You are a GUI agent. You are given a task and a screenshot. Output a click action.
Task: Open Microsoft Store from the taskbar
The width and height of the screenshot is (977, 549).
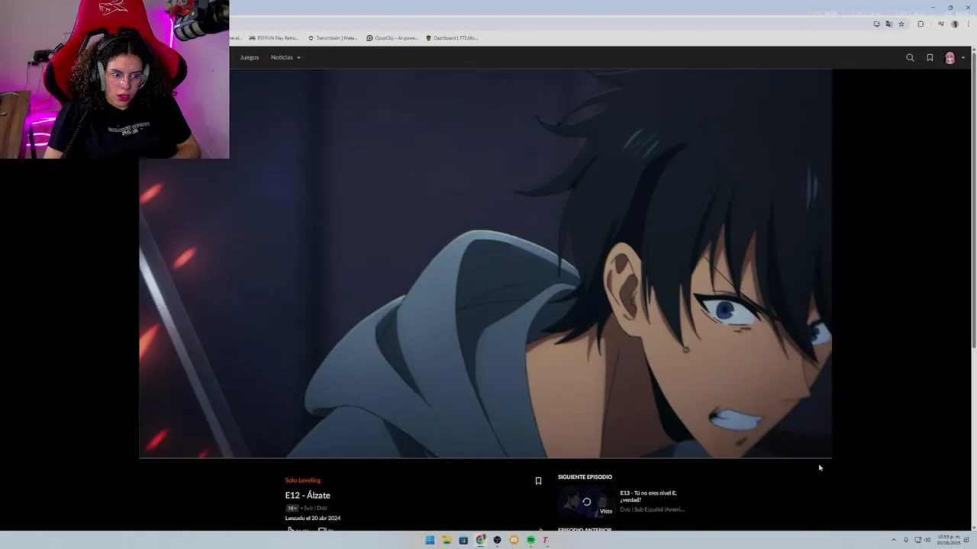(x=463, y=540)
